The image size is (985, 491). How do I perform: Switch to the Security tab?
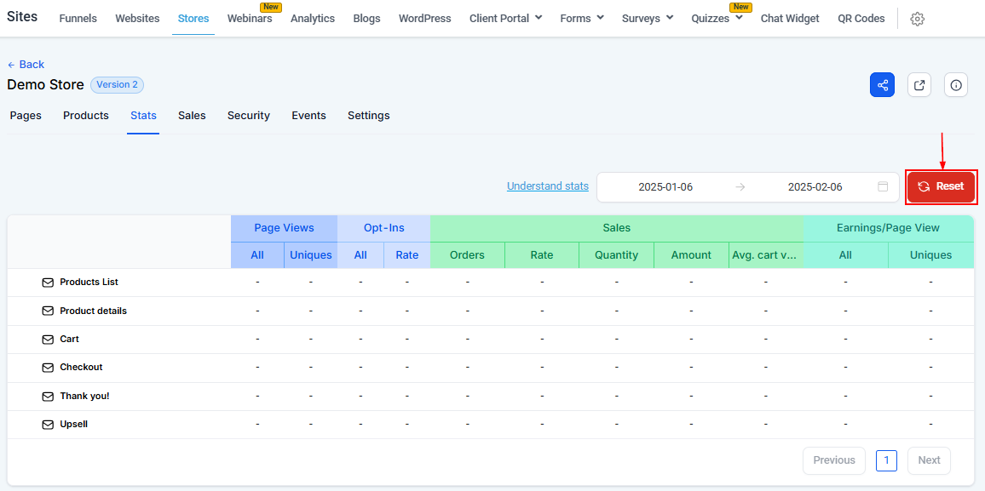click(249, 116)
